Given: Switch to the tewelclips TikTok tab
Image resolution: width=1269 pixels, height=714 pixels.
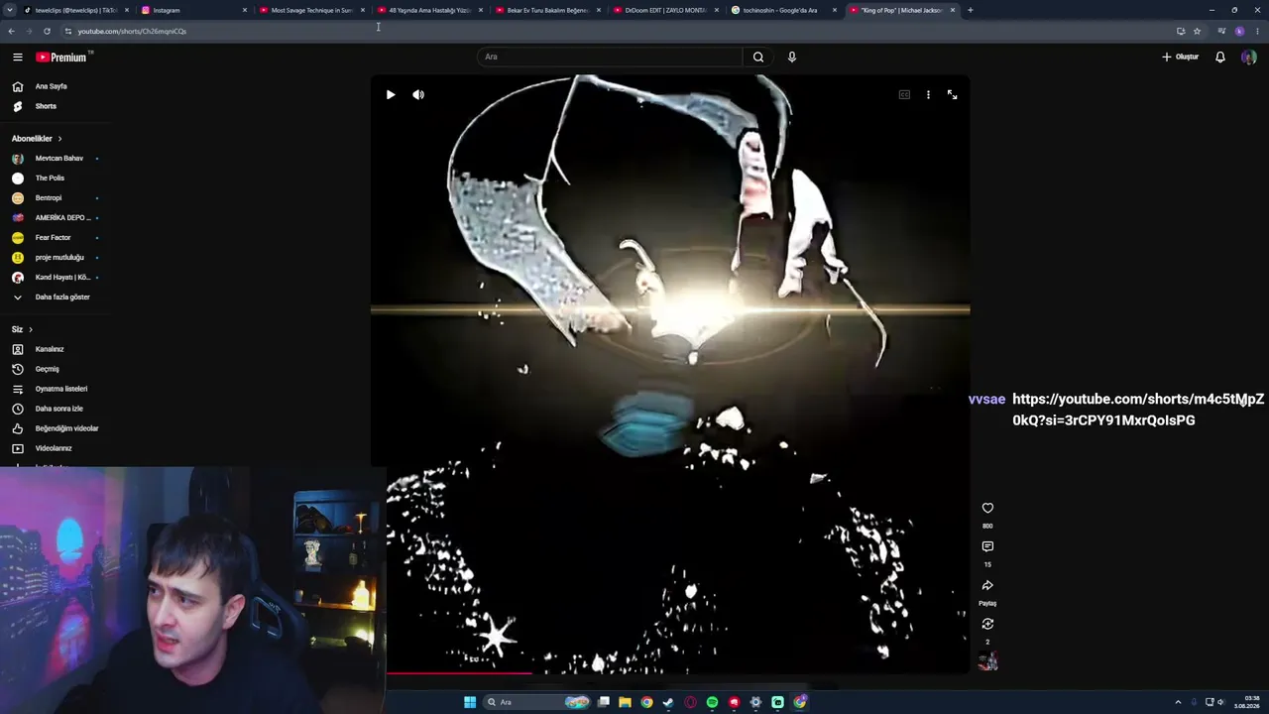Looking at the screenshot, I should [75, 10].
